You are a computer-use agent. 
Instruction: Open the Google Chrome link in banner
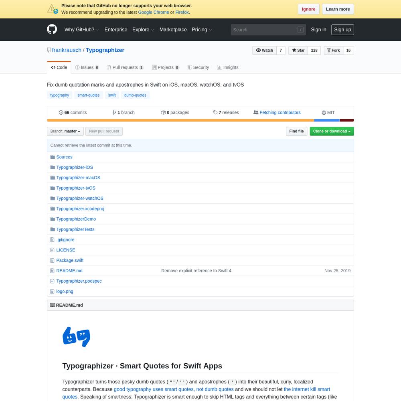(154, 12)
